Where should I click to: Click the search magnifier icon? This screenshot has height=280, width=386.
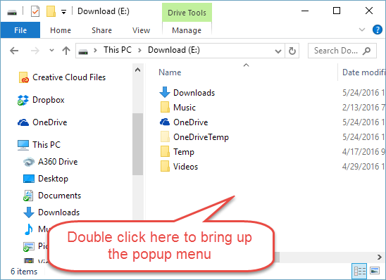point(366,51)
